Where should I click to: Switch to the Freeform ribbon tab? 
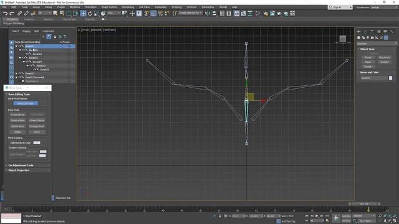pos(29,19)
